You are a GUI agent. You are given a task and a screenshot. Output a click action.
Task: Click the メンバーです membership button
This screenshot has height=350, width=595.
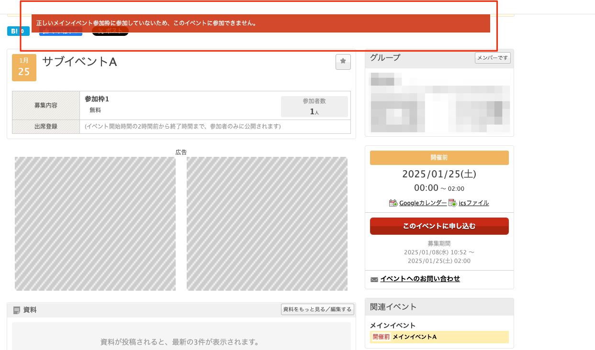[492, 57]
